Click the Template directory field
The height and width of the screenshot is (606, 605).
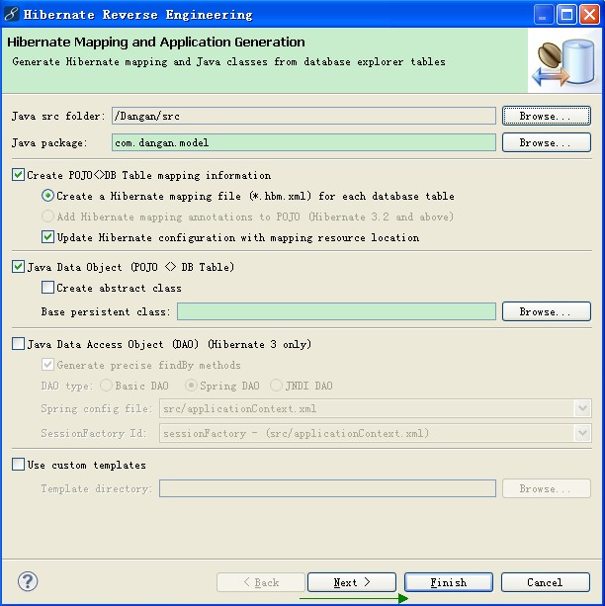click(327, 488)
